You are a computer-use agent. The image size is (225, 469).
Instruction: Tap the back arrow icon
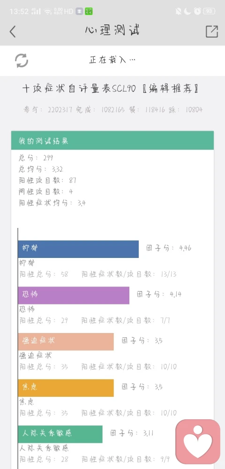pyautogui.click(x=13, y=31)
